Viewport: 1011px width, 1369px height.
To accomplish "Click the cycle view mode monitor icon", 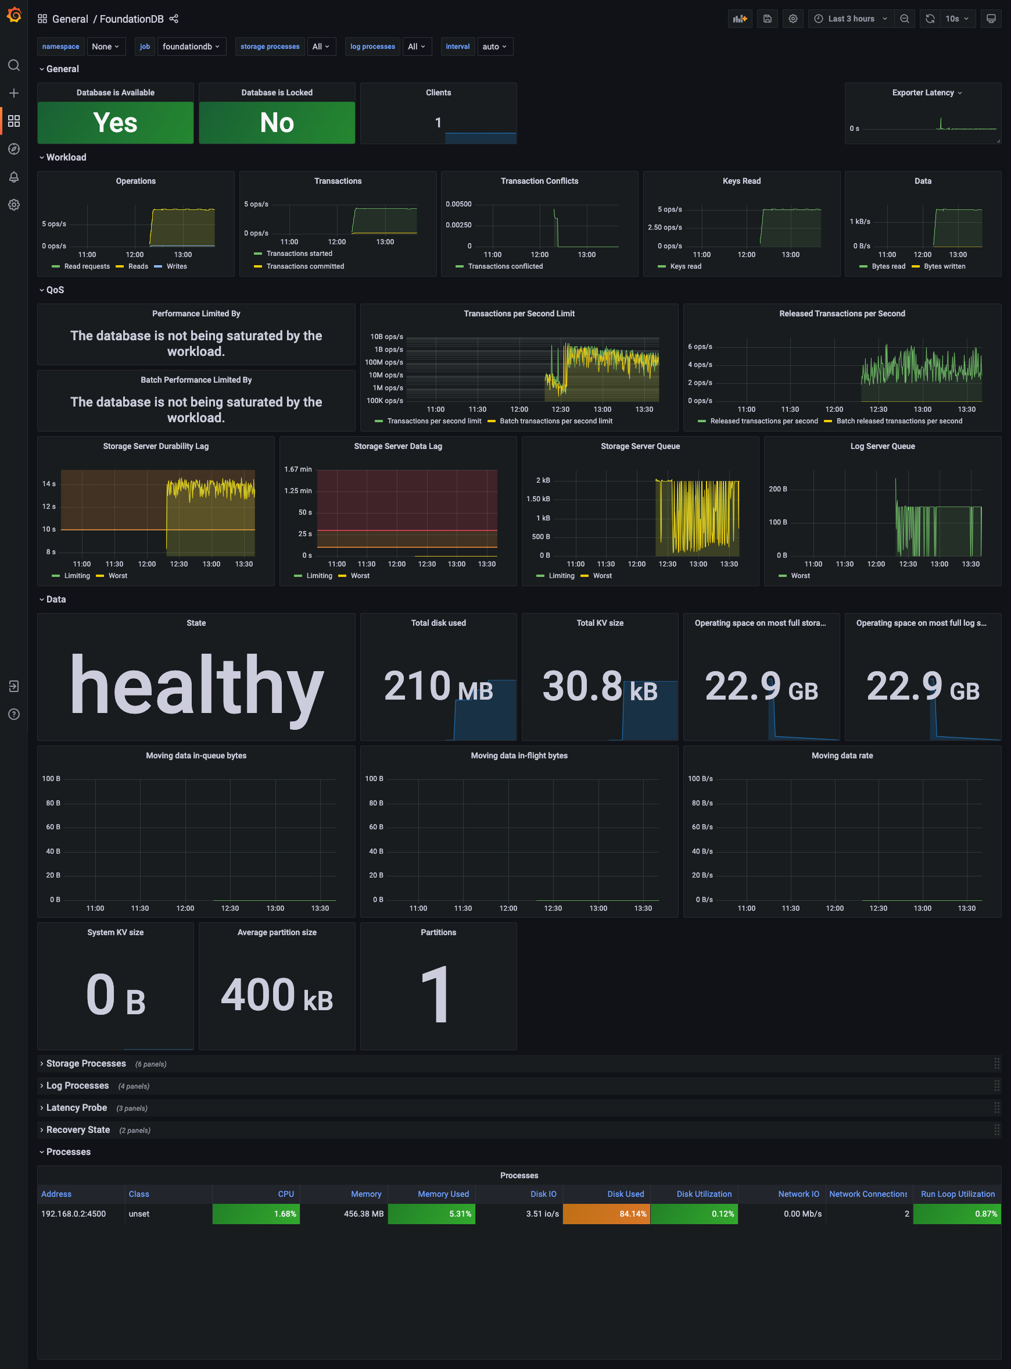I will (x=991, y=19).
